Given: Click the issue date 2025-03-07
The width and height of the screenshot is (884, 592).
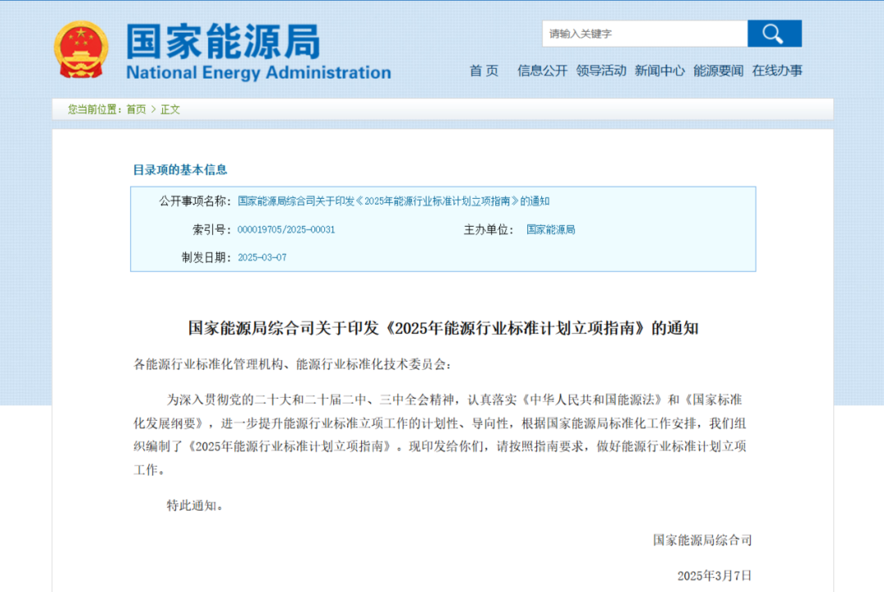Looking at the screenshot, I should 262,258.
